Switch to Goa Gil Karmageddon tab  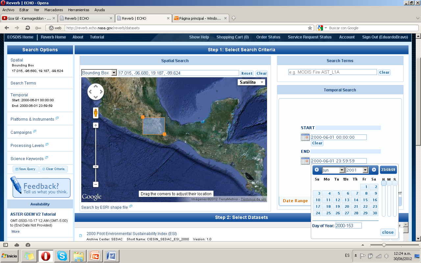[29, 18]
